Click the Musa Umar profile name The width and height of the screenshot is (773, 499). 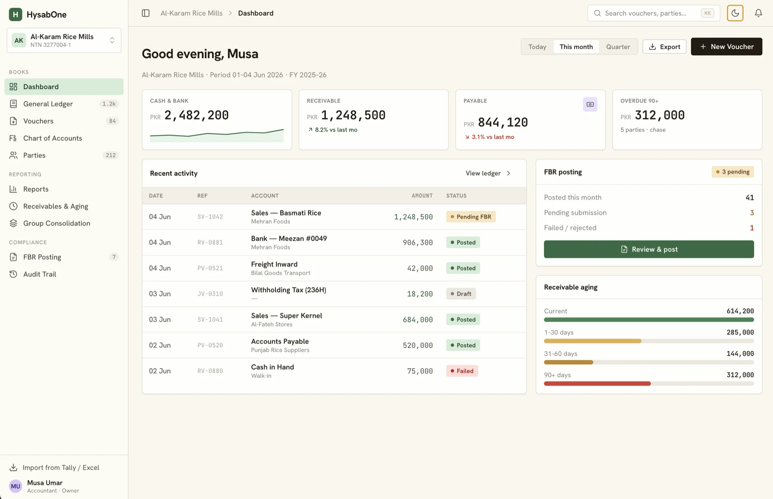(45, 483)
